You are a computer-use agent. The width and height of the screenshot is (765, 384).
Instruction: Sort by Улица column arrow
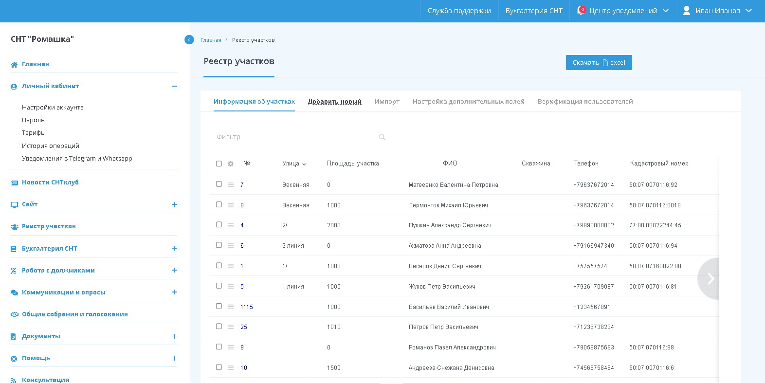coord(304,165)
